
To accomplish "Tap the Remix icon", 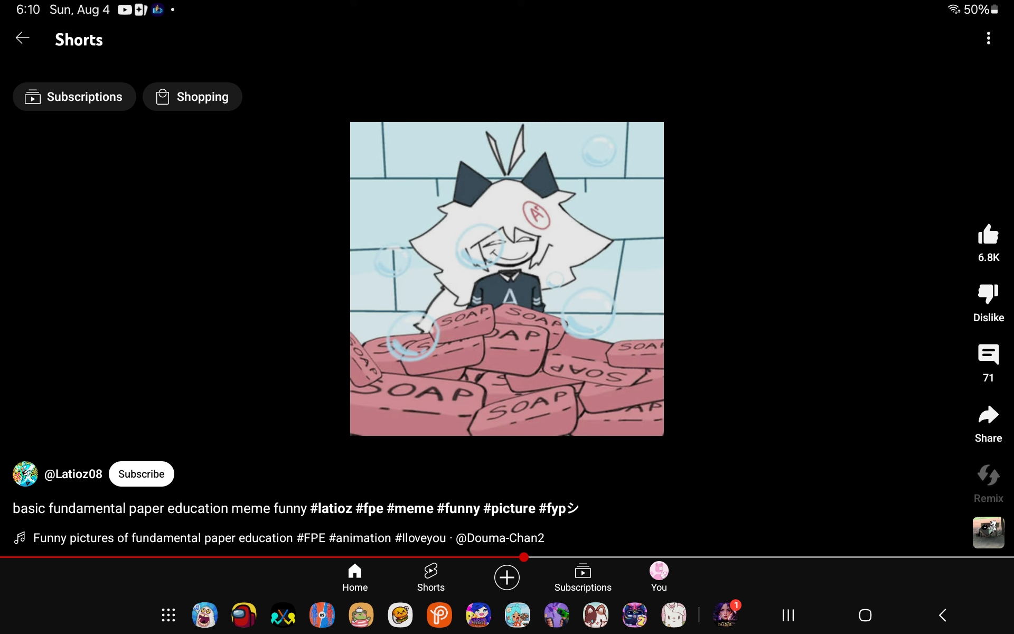I will point(988,475).
